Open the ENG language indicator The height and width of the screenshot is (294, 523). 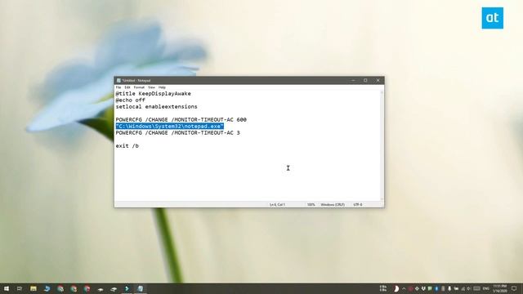click(x=485, y=288)
